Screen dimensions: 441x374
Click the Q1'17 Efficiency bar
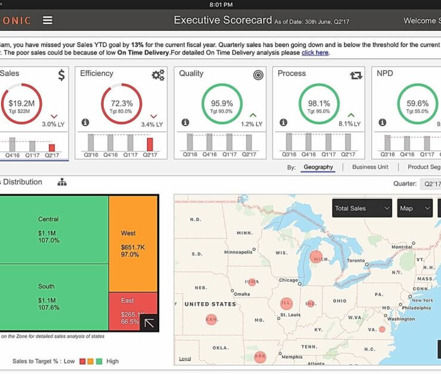(131, 143)
